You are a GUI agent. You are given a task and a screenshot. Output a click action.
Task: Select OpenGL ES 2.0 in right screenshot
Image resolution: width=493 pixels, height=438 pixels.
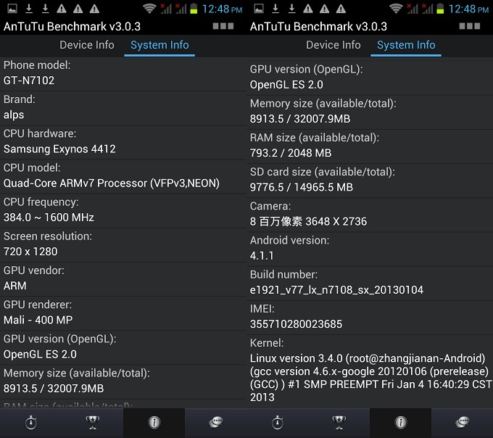286,85
